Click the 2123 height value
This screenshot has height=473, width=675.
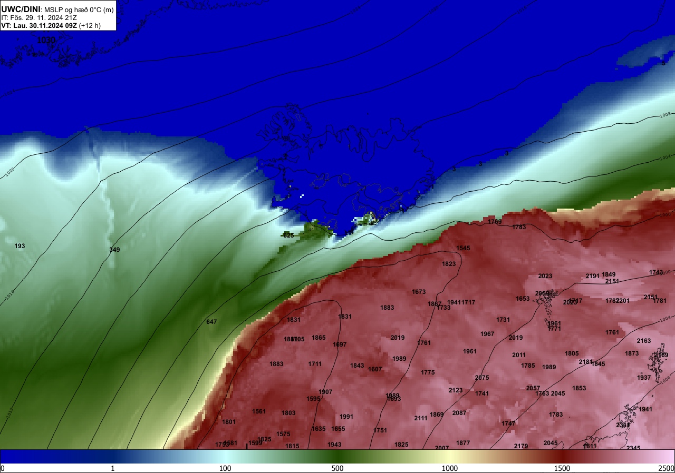(456, 390)
